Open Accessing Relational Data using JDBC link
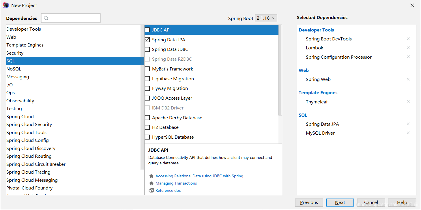The width and height of the screenshot is (421, 210). (199, 176)
